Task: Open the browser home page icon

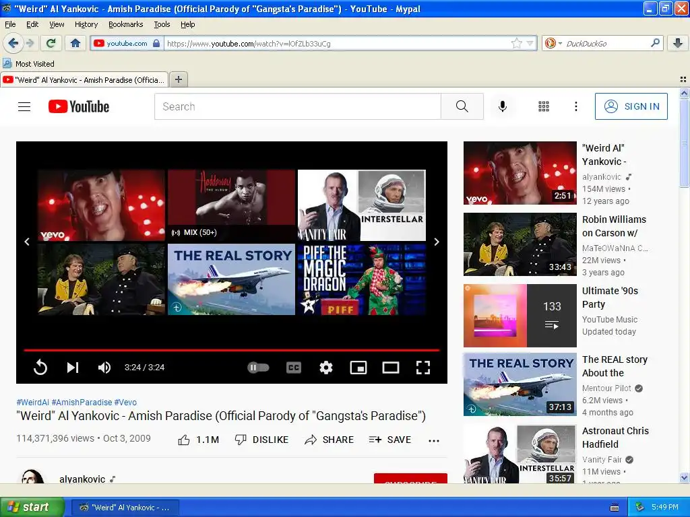Action: click(x=75, y=43)
